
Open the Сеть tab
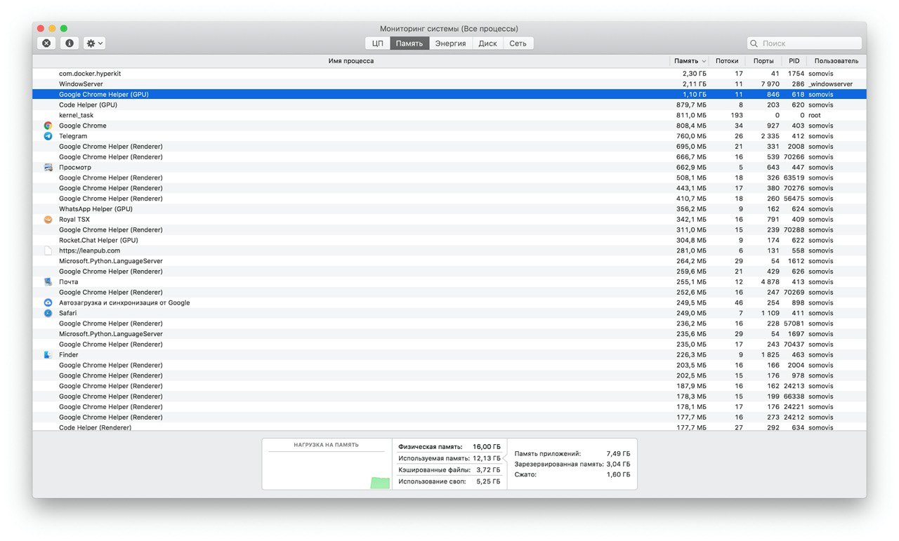tap(518, 44)
